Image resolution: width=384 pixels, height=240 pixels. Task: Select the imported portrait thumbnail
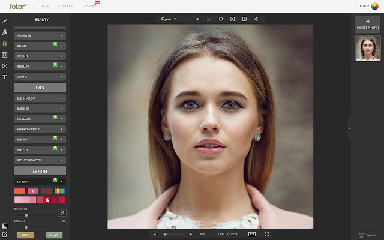pos(368,48)
